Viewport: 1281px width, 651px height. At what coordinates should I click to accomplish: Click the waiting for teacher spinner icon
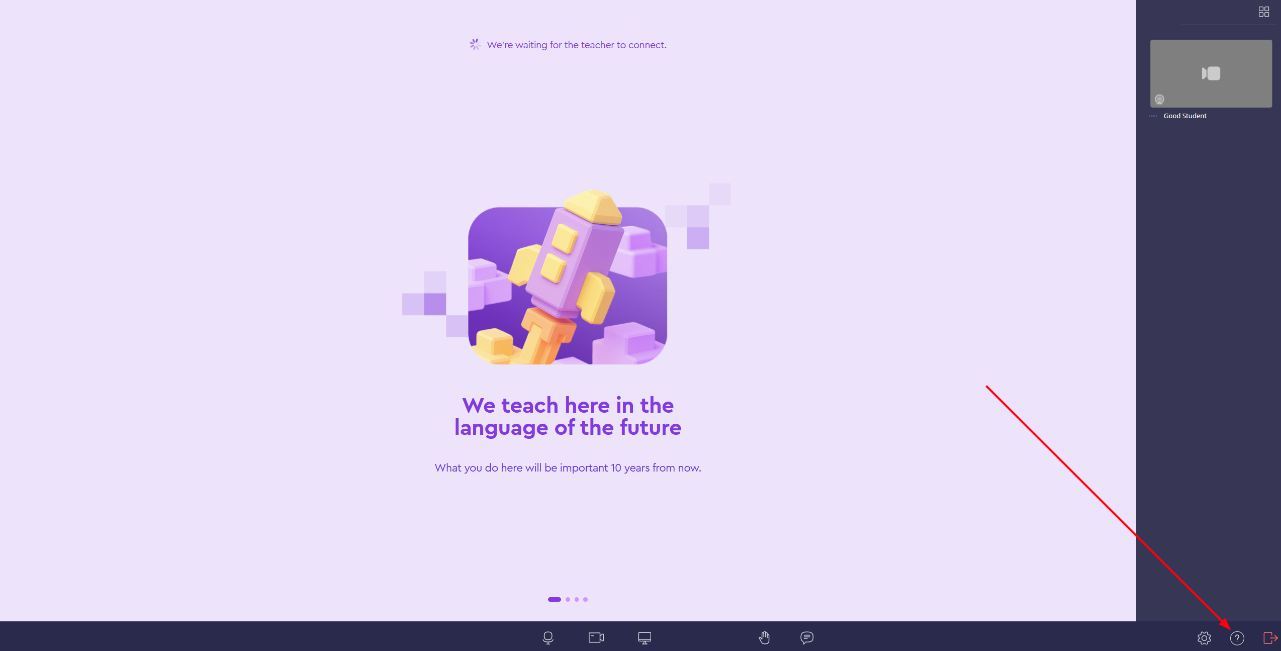pos(475,45)
